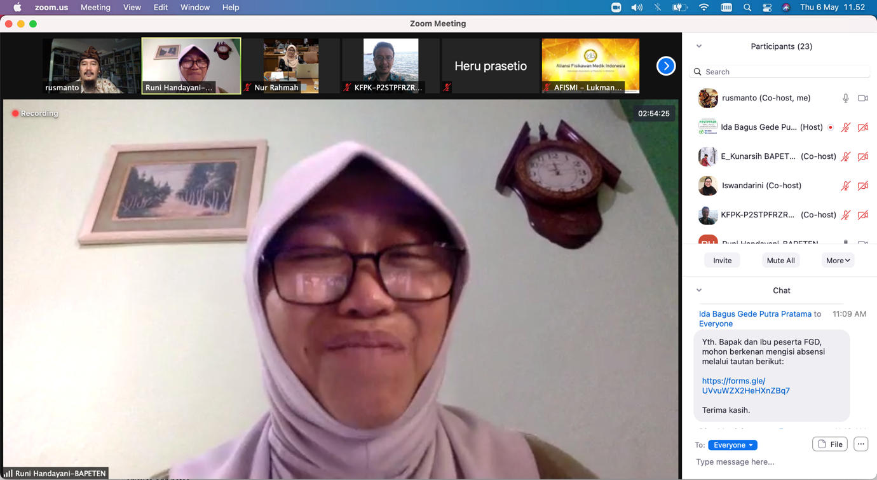Open the Help menu
The image size is (877, 480).
231,8
